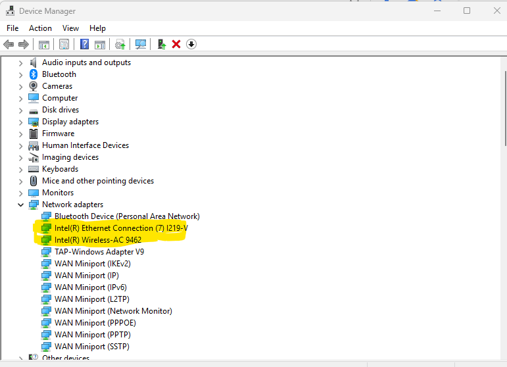Toggle the console tree pane icon
Screen dimensions: 507x367
[43, 44]
